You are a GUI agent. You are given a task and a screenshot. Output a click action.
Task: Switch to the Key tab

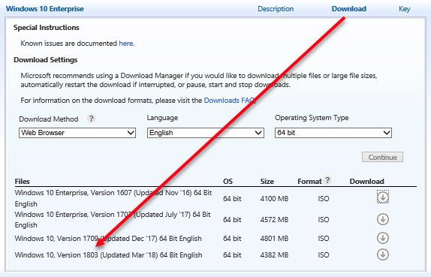[x=404, y=9]
